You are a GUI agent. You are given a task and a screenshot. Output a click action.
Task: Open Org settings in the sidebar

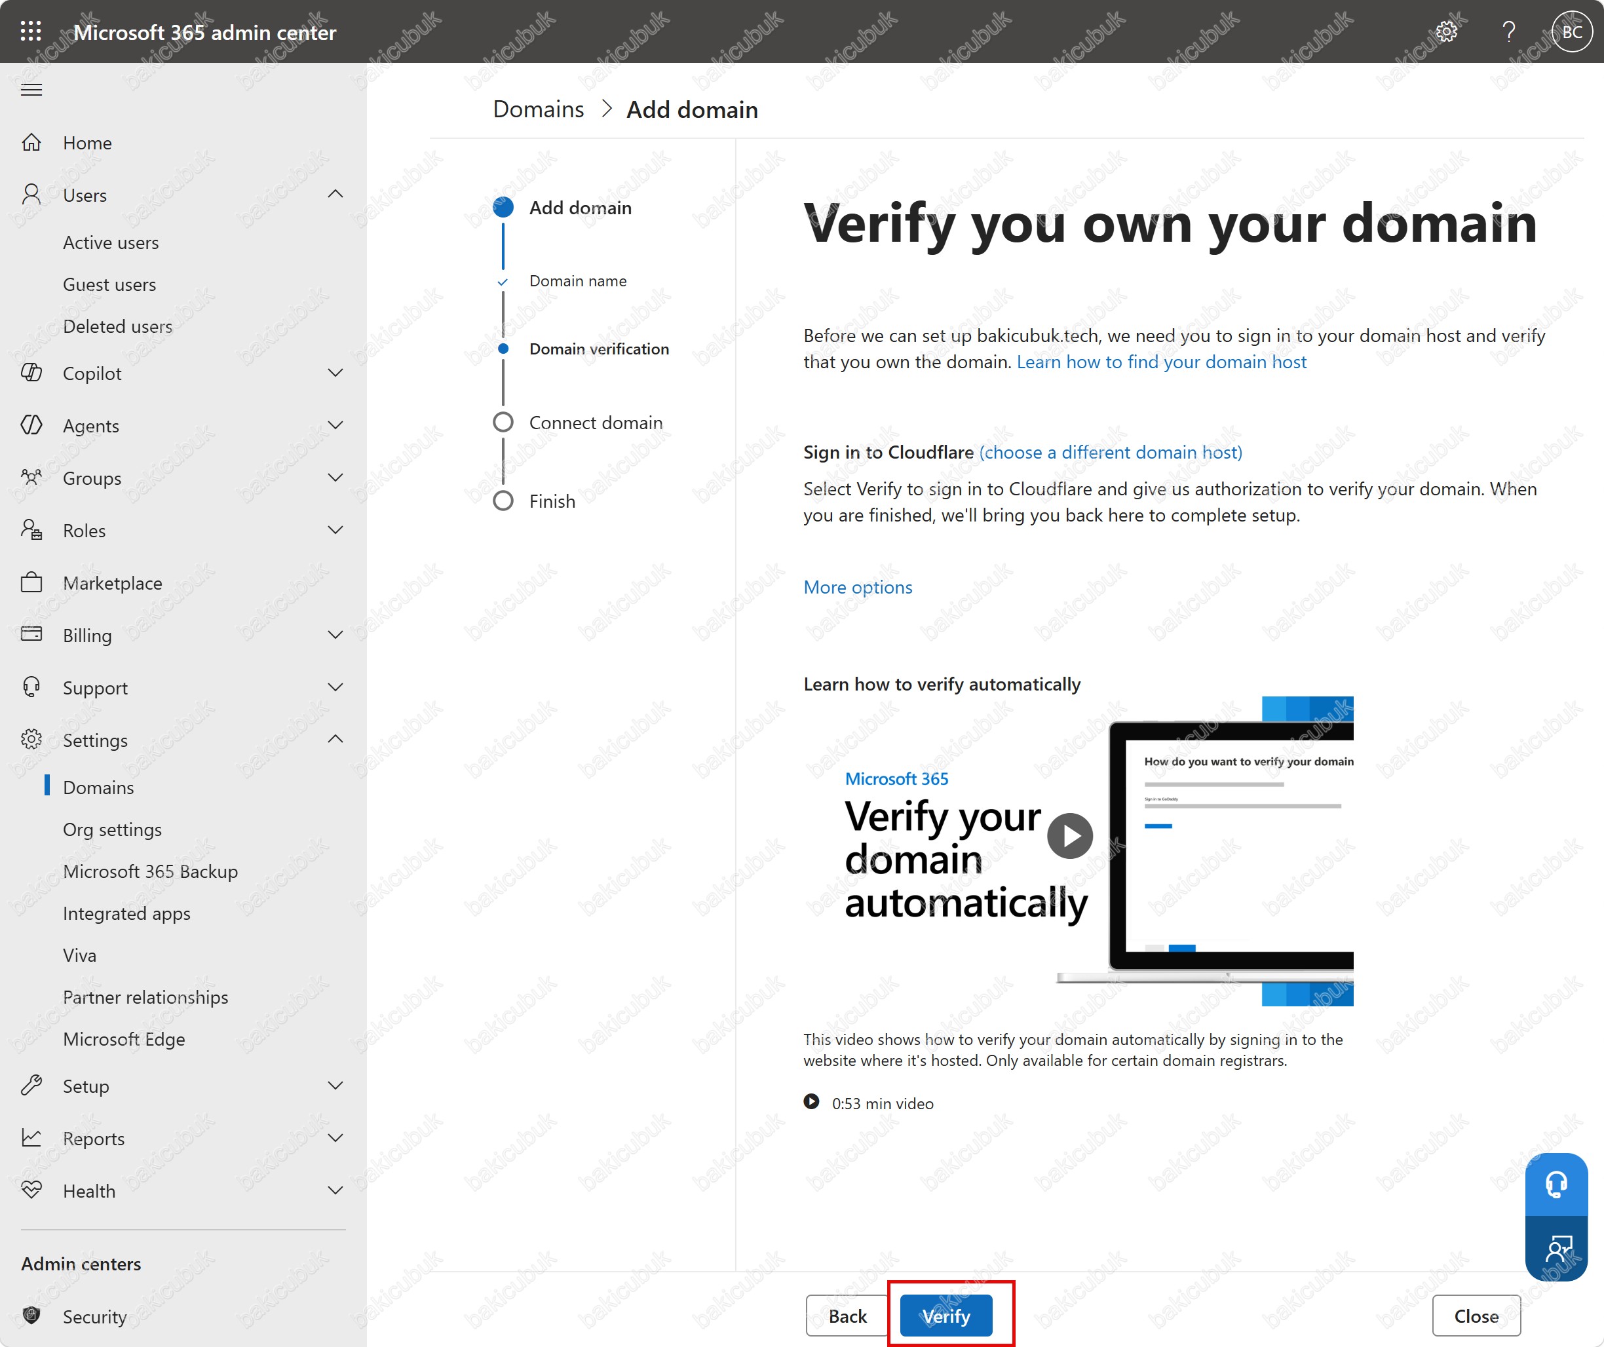(112, 829)
